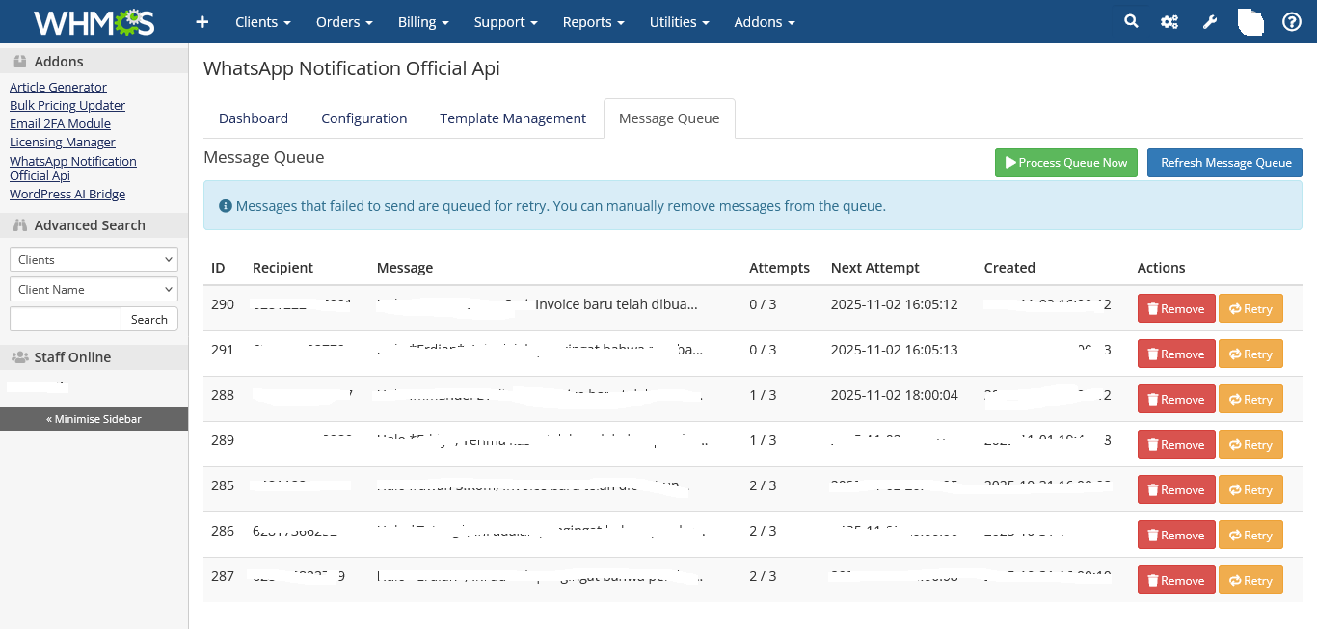This screenshot has width=1317, height=629.
Task: Click the plus quick-add icon in top bar
Action: click(x=202, y=21)
